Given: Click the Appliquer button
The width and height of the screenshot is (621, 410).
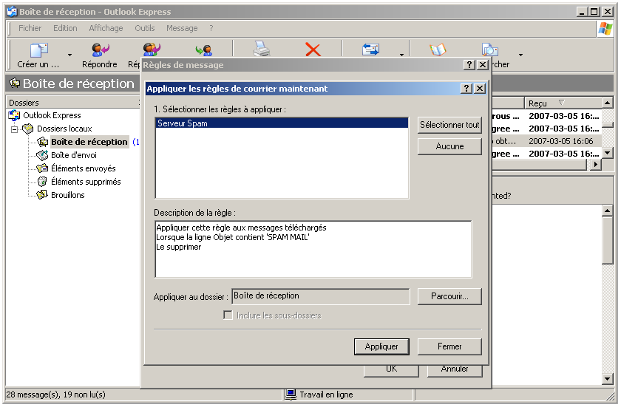Looking at the screenshot, I should [x=381, y=346].
